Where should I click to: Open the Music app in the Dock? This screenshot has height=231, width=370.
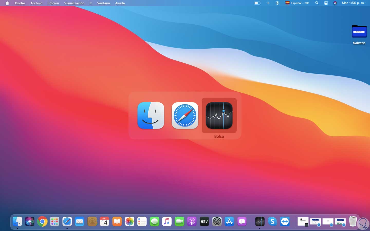(167, 222)
